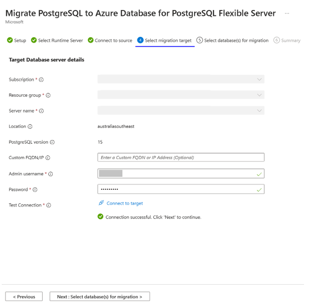
Task: Click the Location info icon
Action: coord(30,127)
